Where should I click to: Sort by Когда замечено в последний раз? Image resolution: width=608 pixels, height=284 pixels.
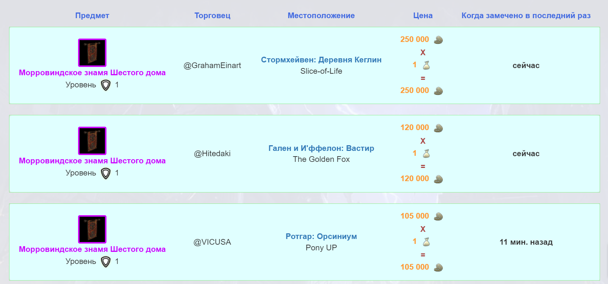pyautogui.click(x=526, y=16)
